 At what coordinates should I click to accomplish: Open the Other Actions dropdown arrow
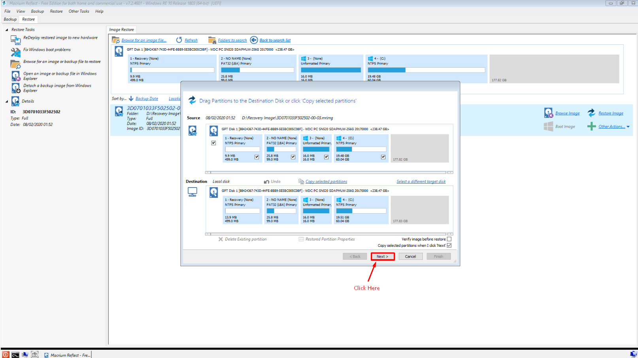click(628, 127)
